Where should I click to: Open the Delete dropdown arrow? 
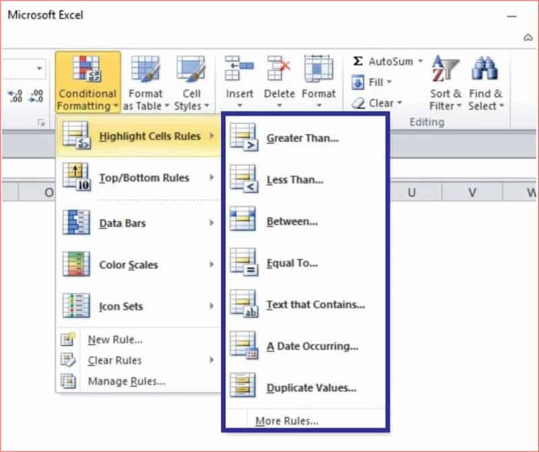coord(279,105)
